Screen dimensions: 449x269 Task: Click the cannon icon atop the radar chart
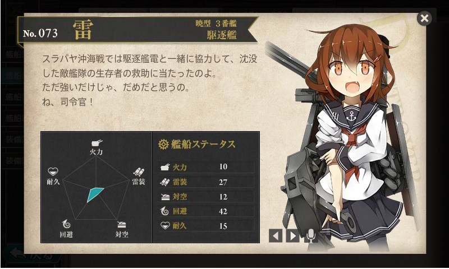[97, 143]
